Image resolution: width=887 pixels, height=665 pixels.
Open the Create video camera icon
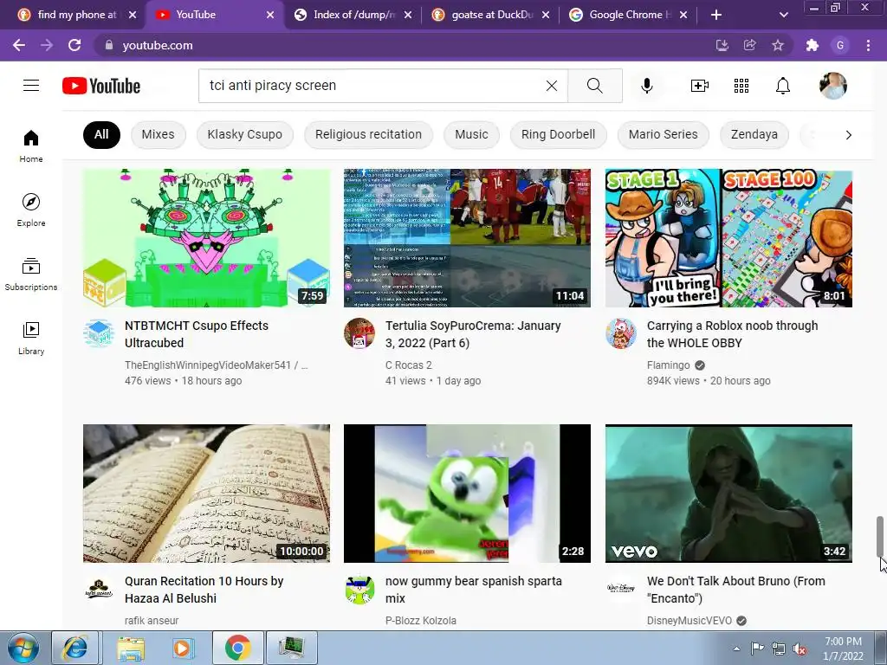click(700, 86)
